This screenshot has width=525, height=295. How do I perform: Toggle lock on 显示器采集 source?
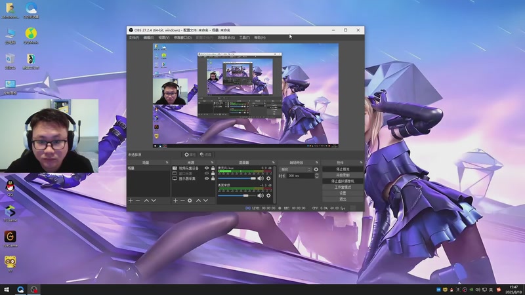coord(213,178)
